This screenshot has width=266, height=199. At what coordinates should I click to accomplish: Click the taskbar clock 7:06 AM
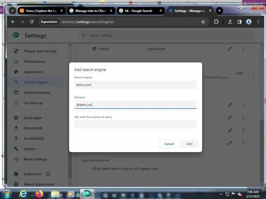[252, 192]
